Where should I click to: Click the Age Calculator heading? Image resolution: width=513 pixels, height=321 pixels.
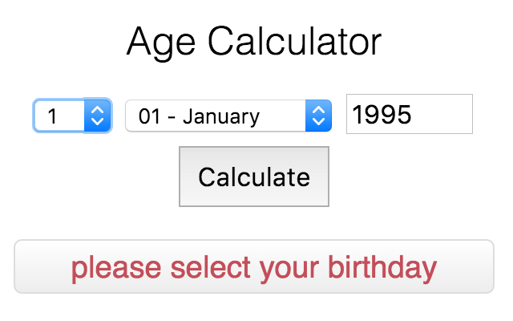click(254, 41)
